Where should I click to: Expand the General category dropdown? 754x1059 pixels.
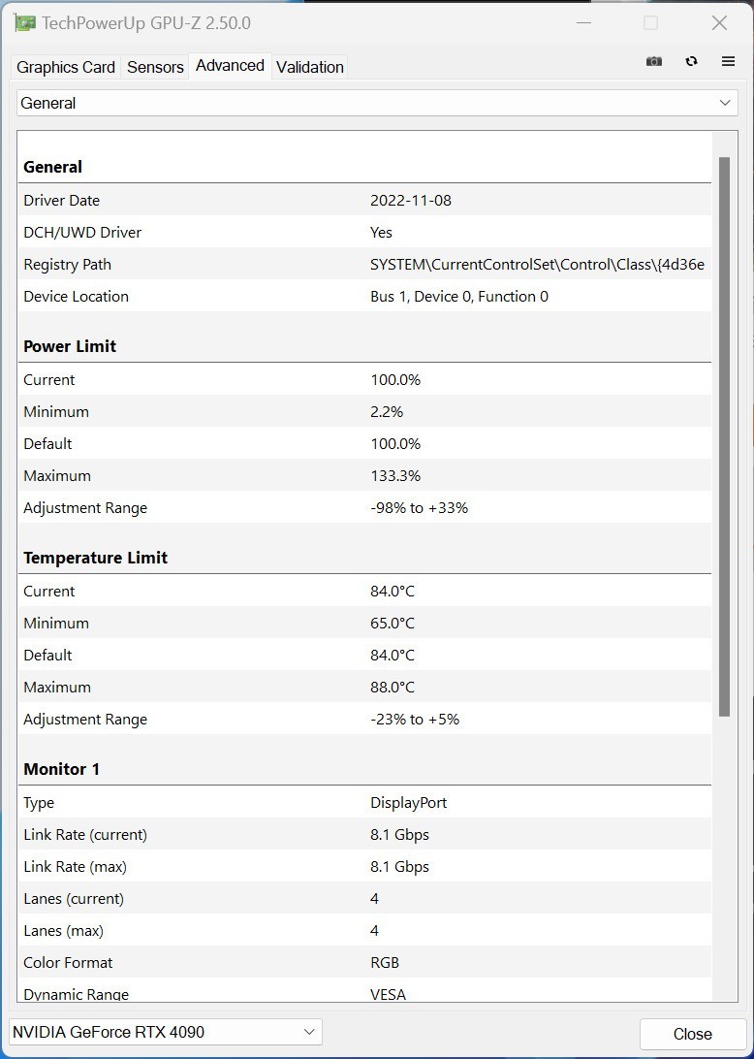pos(377,103)
